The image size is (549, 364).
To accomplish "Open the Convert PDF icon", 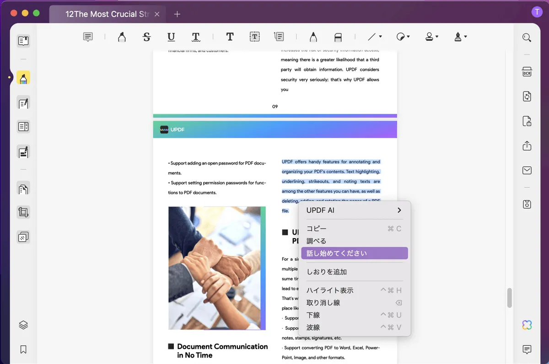I will click(x=527, y=96).
